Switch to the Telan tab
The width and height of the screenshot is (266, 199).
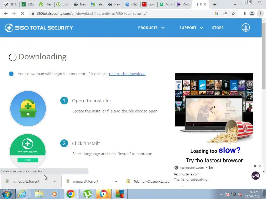coord(98,5)
